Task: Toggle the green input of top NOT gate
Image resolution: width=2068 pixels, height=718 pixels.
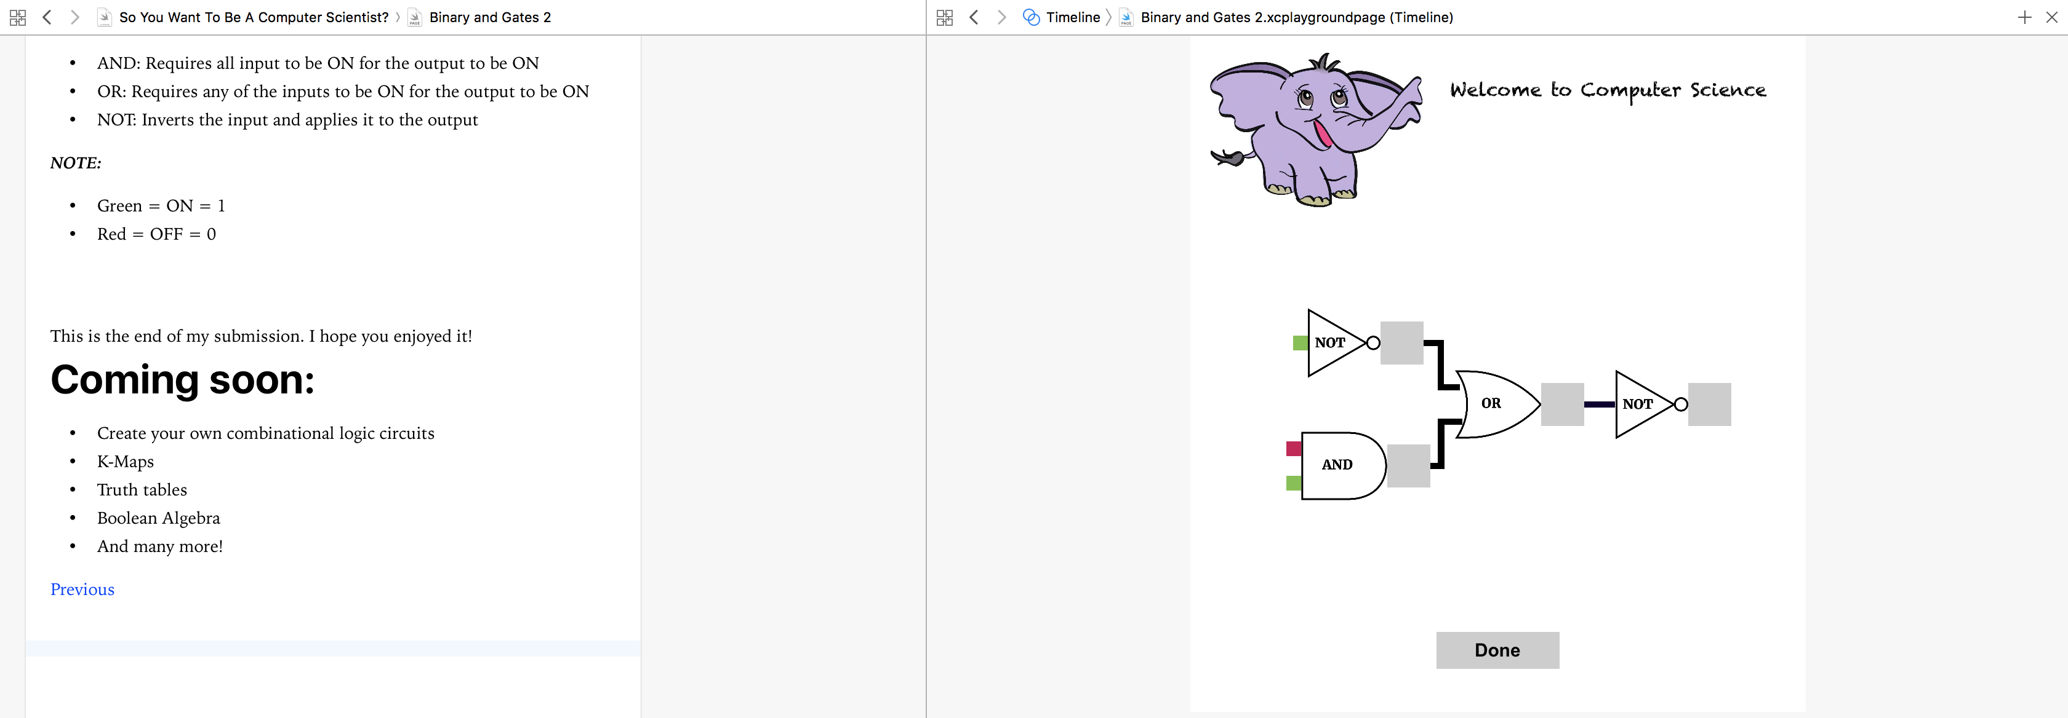Action: pos(1300,344)
